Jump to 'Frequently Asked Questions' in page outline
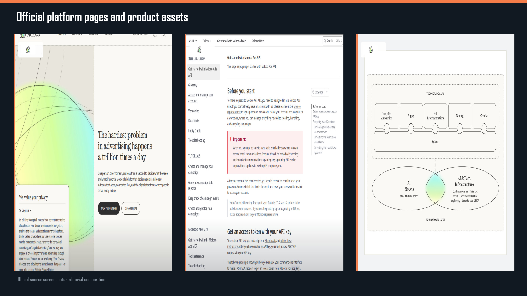 click(324, 122)
